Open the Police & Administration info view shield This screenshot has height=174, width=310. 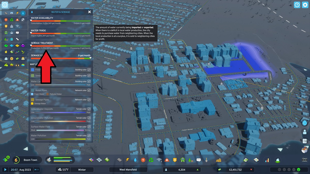coord(6,26)
